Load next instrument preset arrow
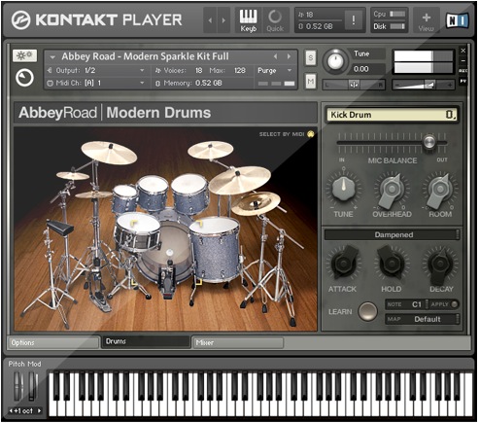Viewport: 479px width, 423px height. [x=289, y=56]
